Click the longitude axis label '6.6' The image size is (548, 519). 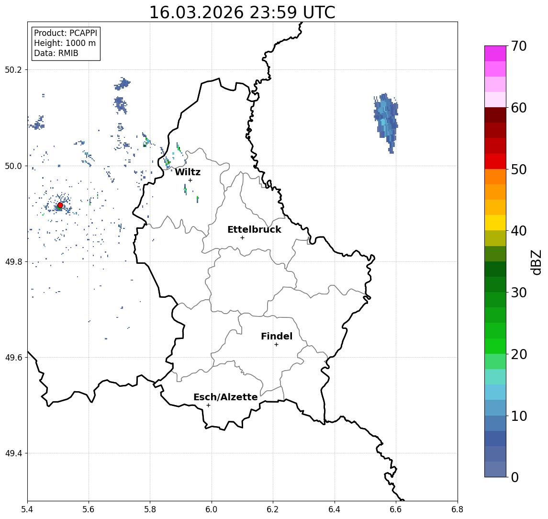tap(396, 509)
